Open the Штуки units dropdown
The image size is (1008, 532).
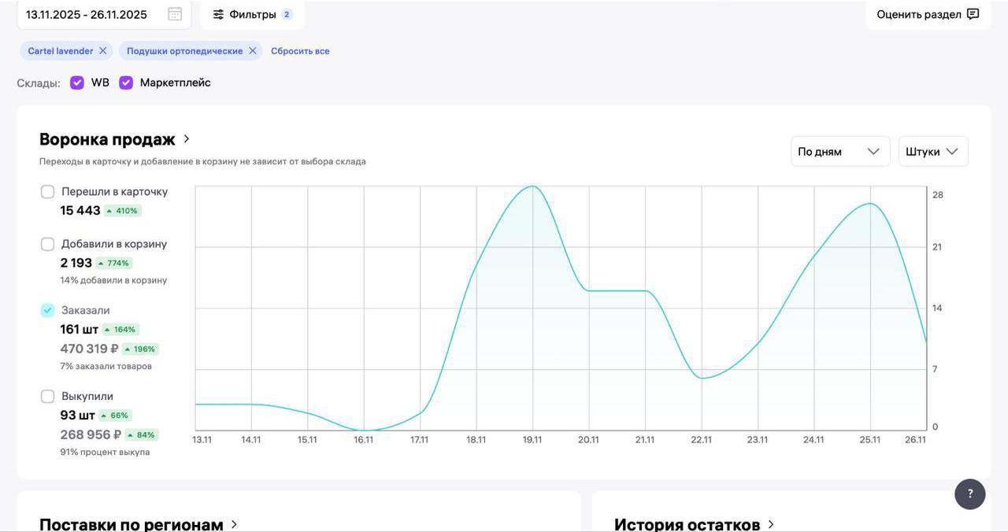pyautogui.click(x=932, y=151)
